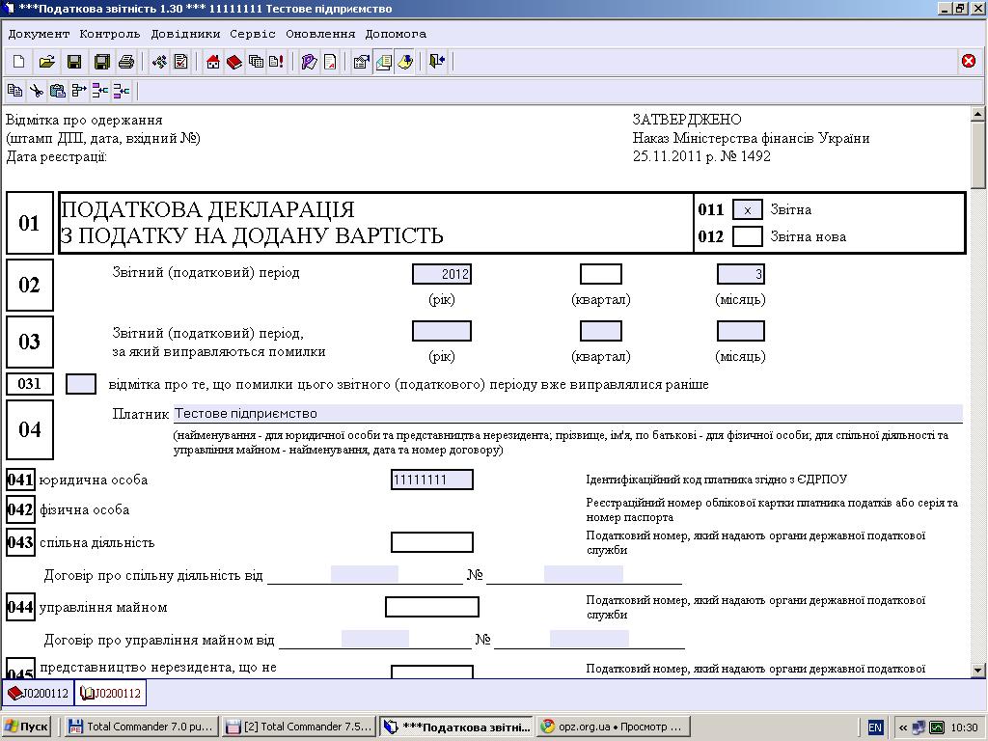Click the Платник name input field
This screenshot has width=988, height=741.
pos(567,413)
